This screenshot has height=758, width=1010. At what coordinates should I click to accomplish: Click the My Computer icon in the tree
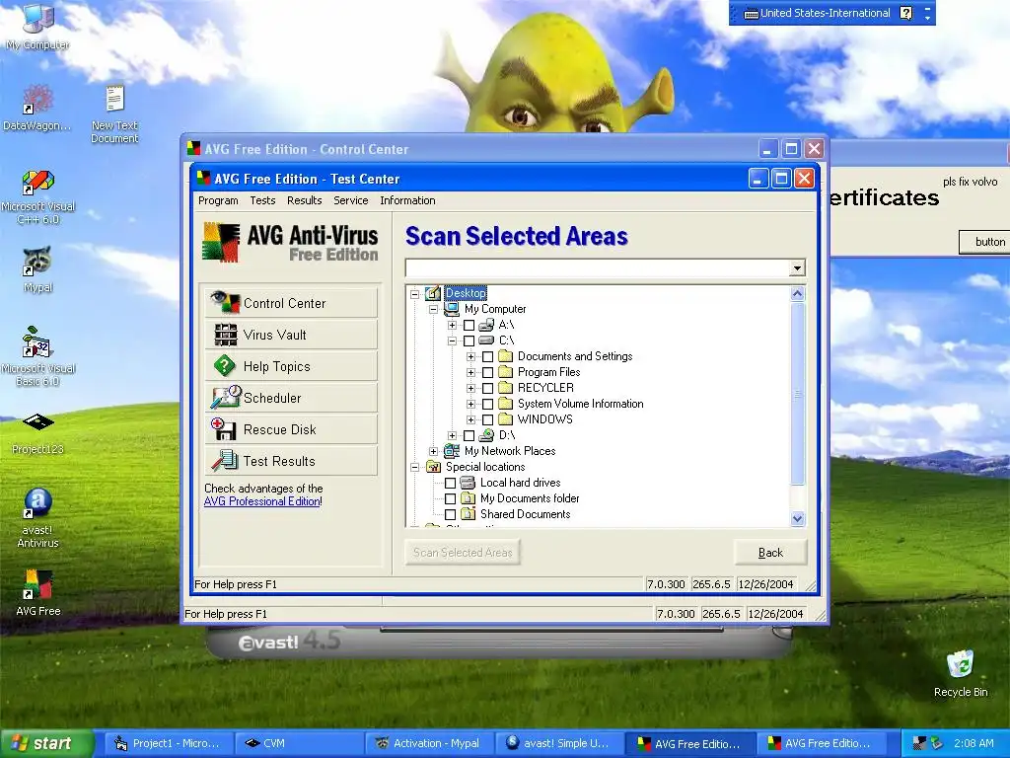click(452, 309)
